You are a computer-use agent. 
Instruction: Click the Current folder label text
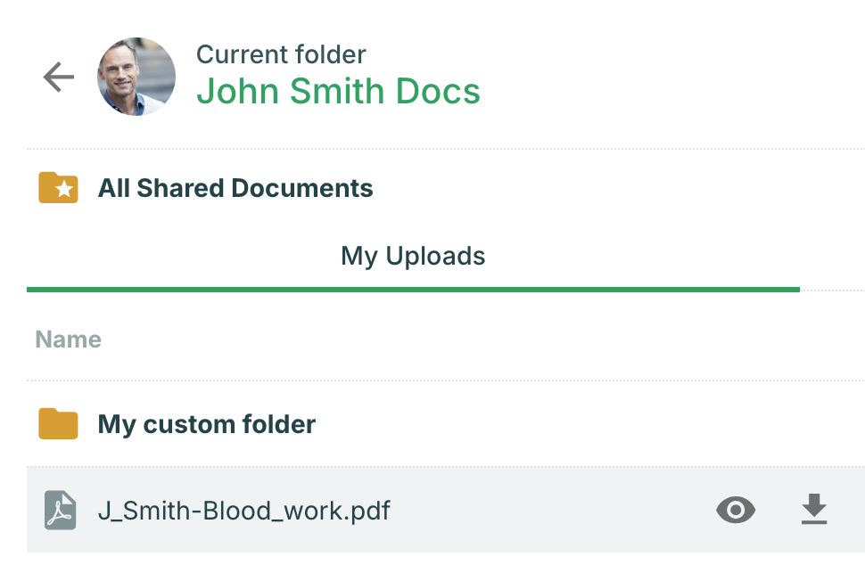click(x=281, y=54)
